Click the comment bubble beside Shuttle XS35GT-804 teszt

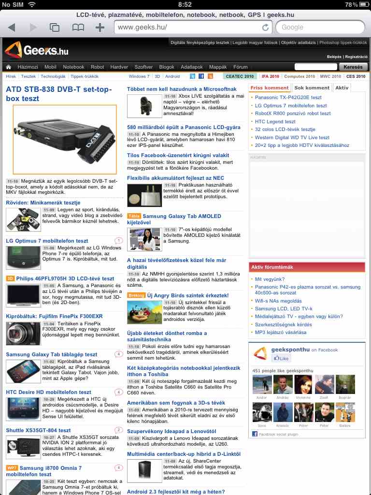pos(118,430)
